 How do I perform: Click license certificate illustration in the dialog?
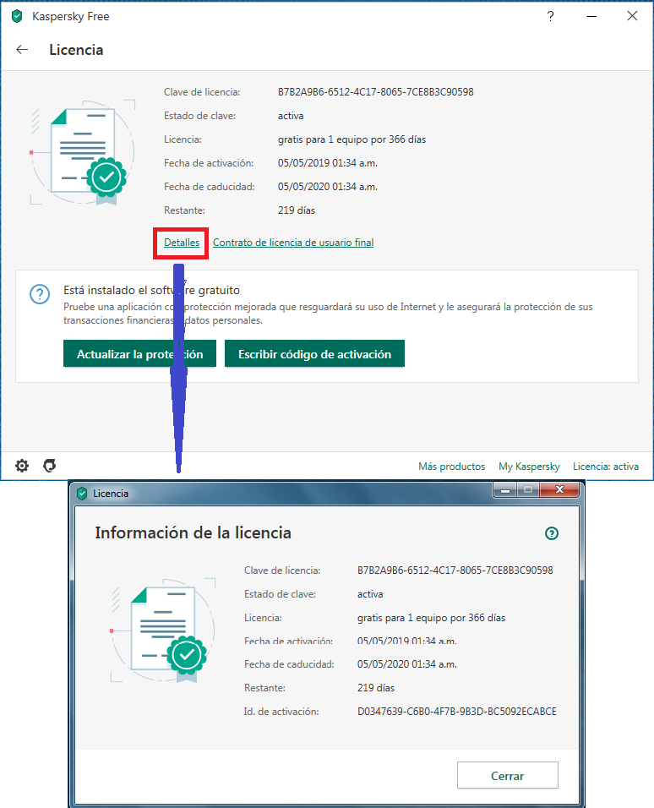click(x=163, y=631)
